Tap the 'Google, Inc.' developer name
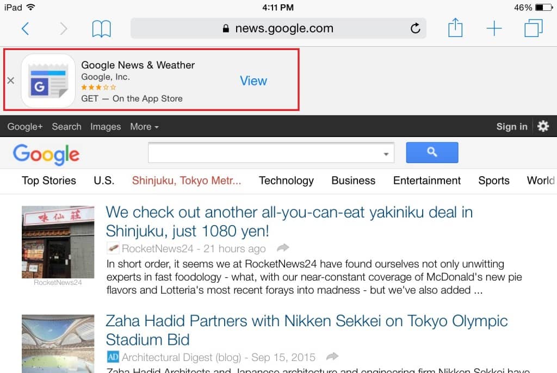 [106, 77]
